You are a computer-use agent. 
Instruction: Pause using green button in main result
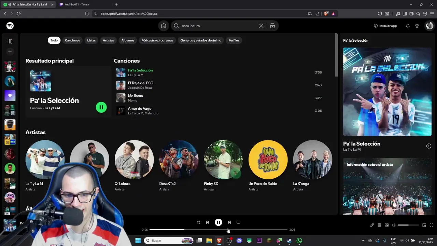click(101, 107)
